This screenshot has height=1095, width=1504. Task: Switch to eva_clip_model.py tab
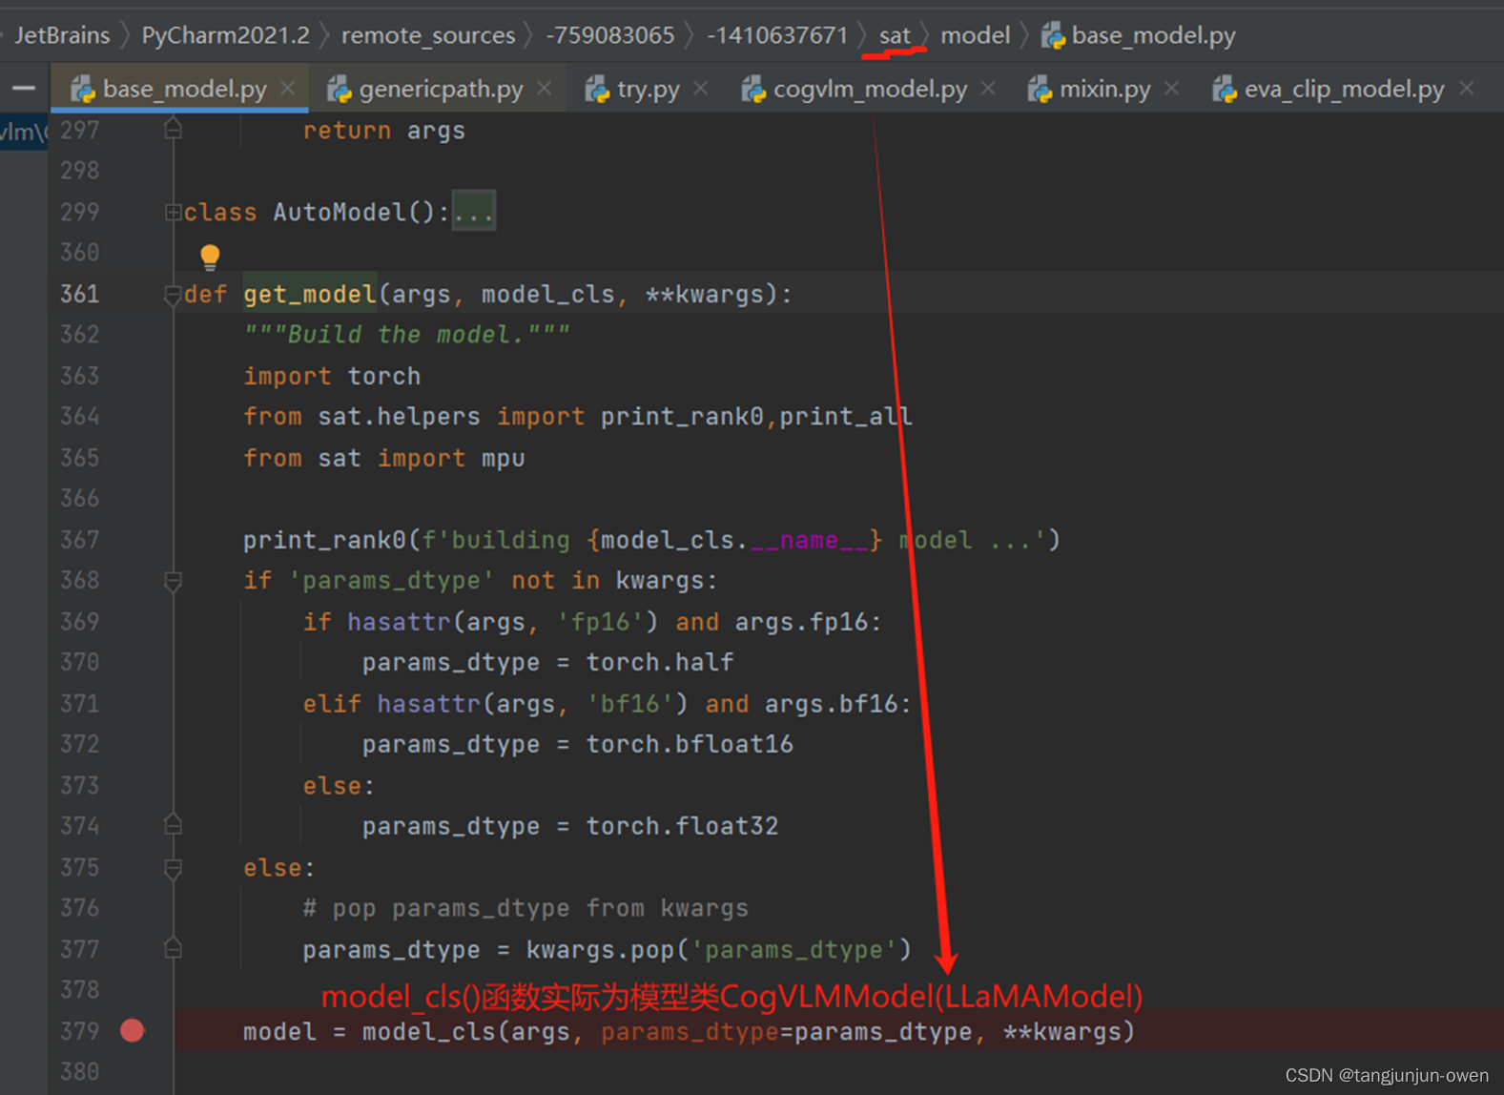click(x=1343, y=89)
